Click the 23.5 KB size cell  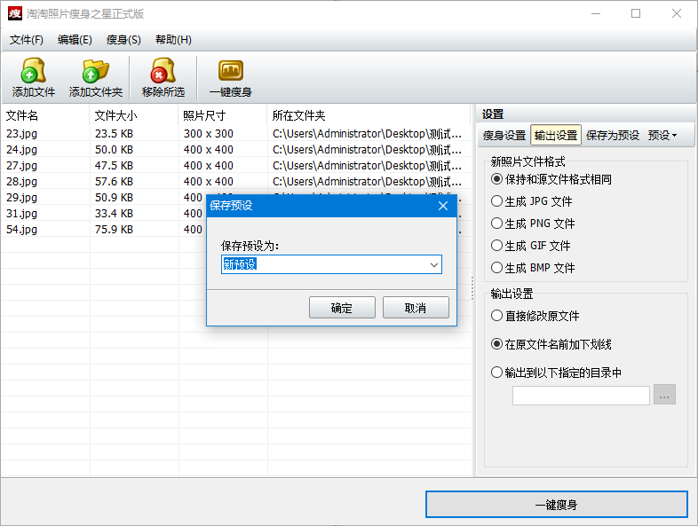point(114,133)
